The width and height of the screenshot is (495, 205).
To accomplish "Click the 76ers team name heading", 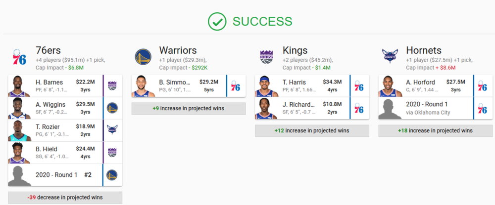I will coord(48,50).
